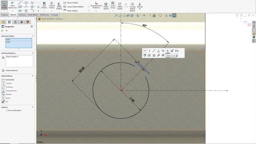
Task: Open the dropdown under Quick Snaps
Action: [x=113, y=11]
